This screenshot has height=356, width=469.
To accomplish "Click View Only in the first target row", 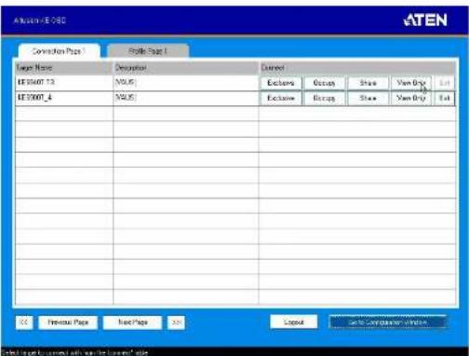I will pyautogui.click(x=411, y=83).
